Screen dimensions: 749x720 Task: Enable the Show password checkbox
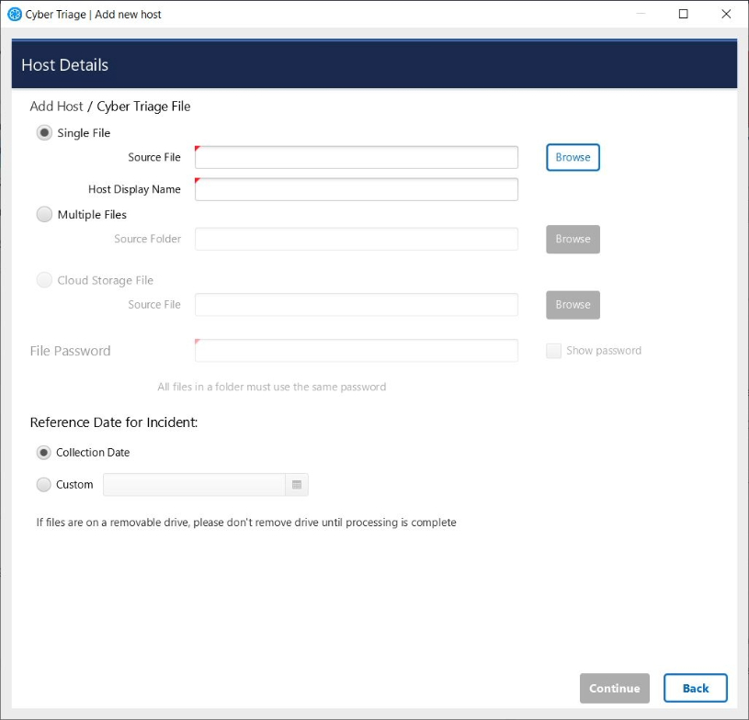tap(553, 351)
